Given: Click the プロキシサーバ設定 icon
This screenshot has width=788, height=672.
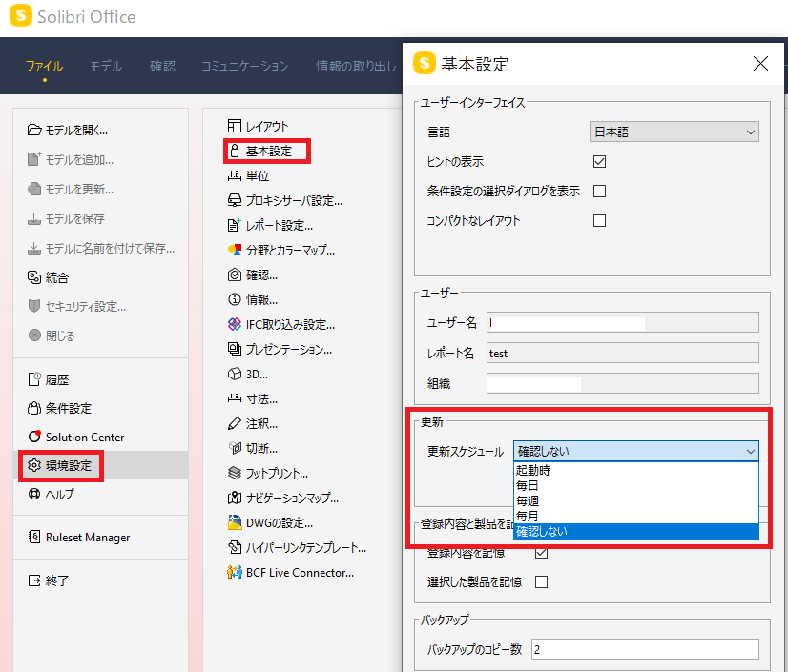Looking at the screenshot, I should 234,200.
